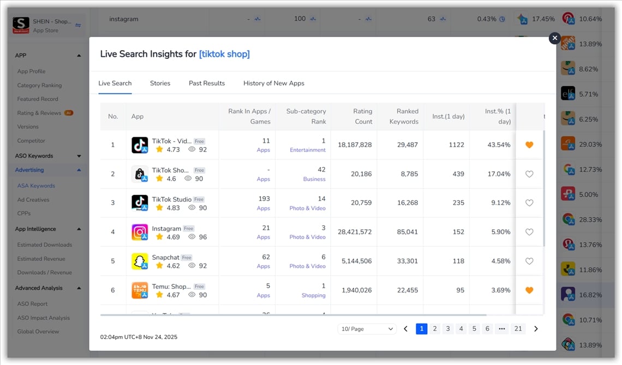
Task: Click the Entertainment sub-category link
Action: pyautogui.click(x=307, y=150)
